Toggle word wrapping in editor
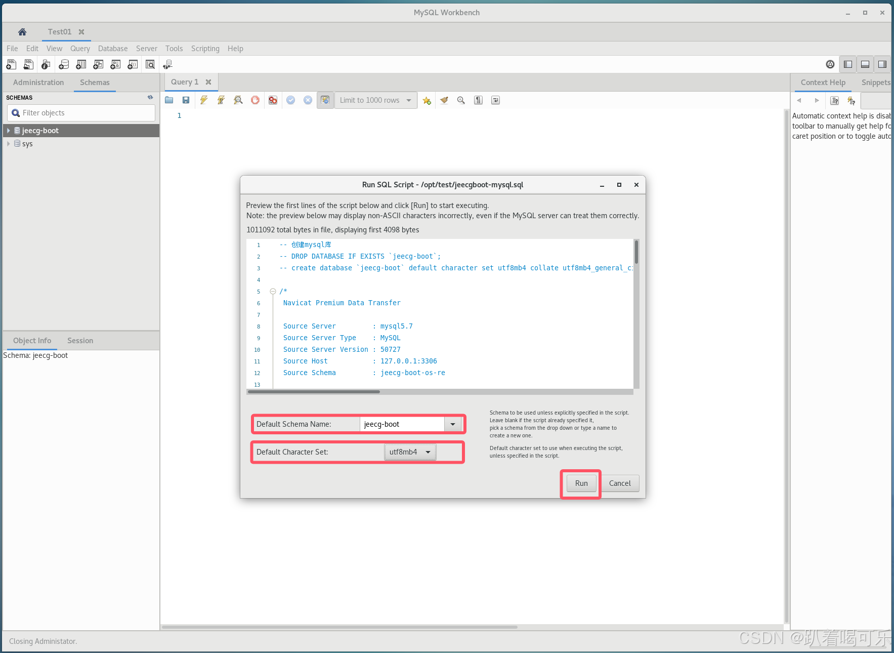 pyautogui.click(x=496, y=100)
